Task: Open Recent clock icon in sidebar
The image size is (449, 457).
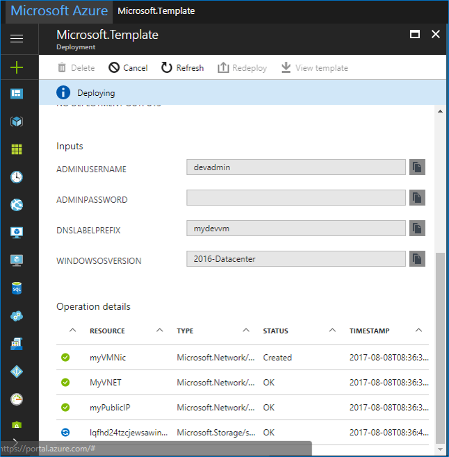Action: 17,177
